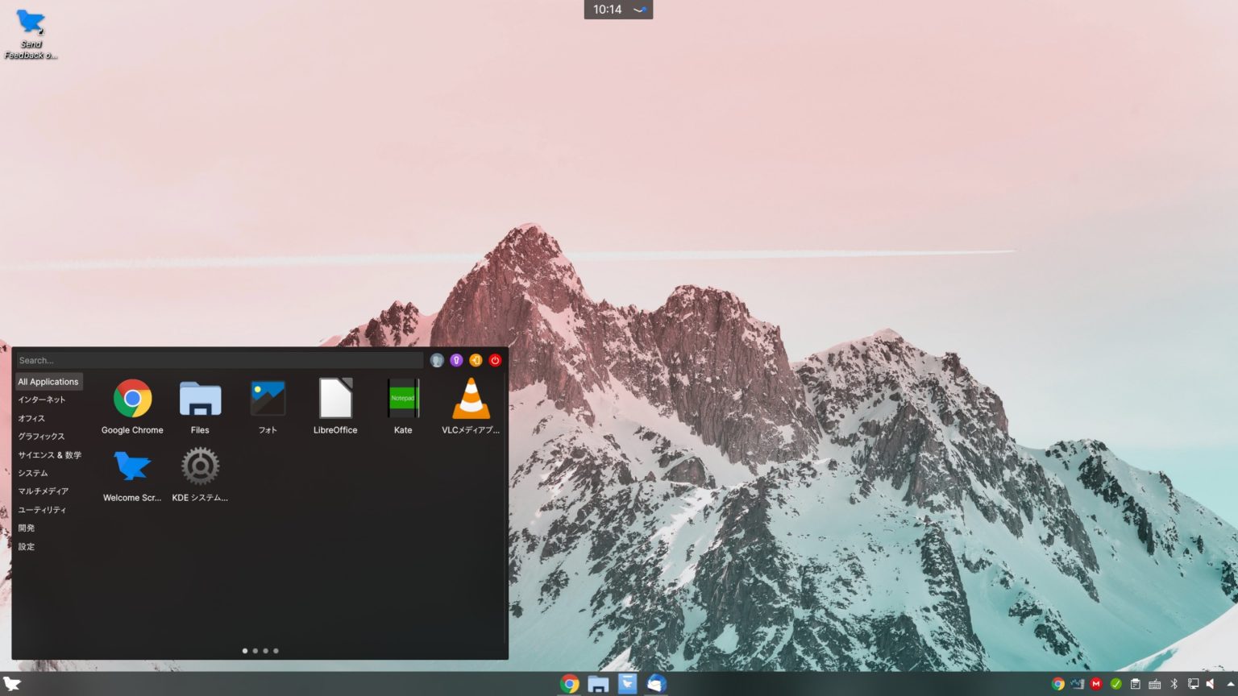Expand hidden tray icons with the arrow
The width and height of the screenshot is (1238, 696).
click(x=1231, y=684)
